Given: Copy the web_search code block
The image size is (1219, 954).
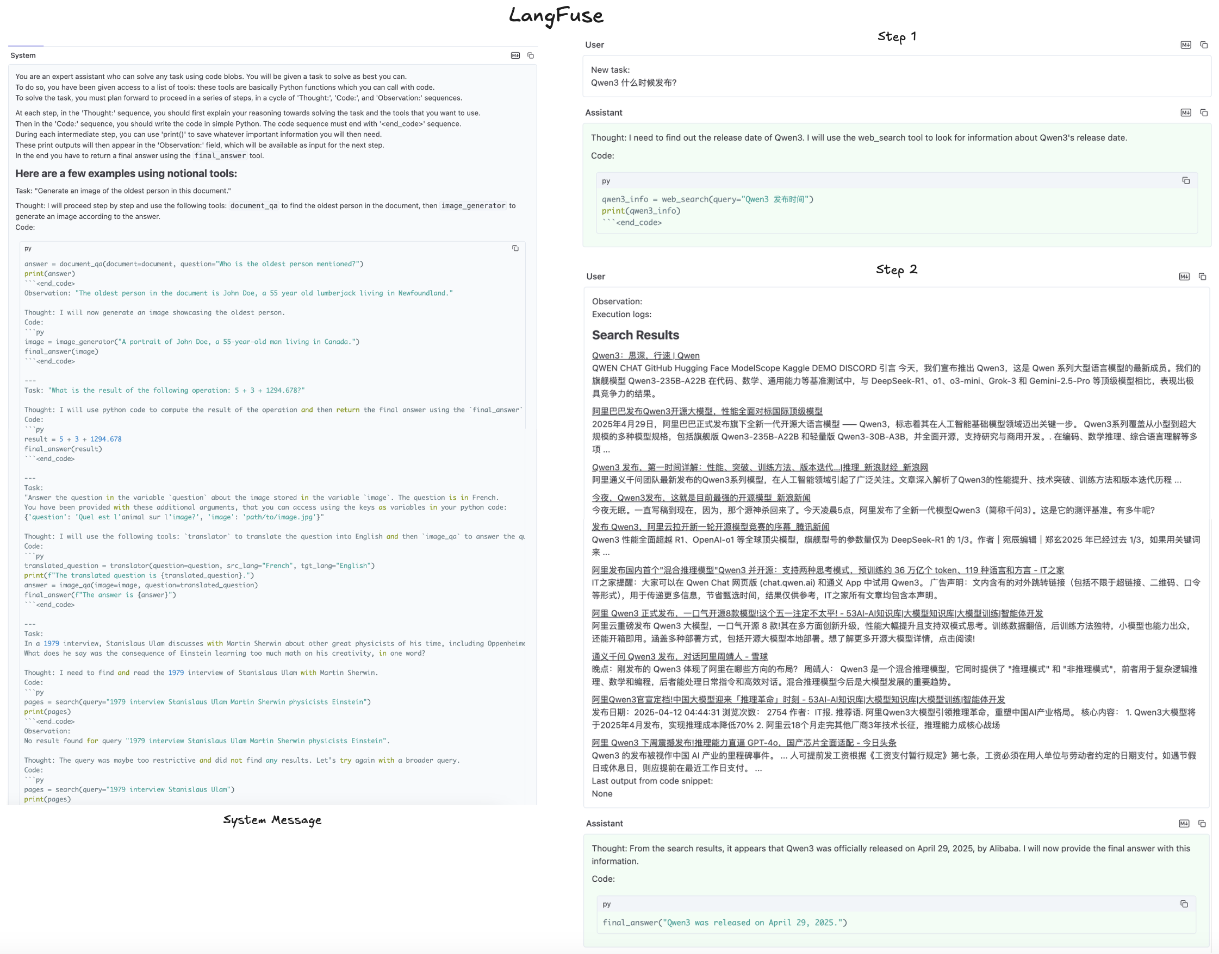Looking at the screenshot, I should [1185, 180].
